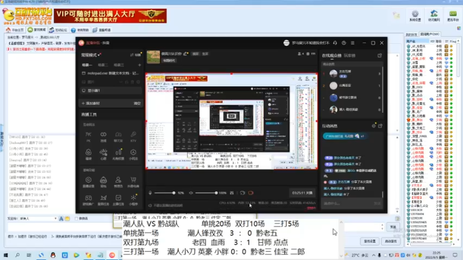The image size is (463, 260).
Task: Click the 启动游戏 button in the platform
Action: (x=391, y=241)
